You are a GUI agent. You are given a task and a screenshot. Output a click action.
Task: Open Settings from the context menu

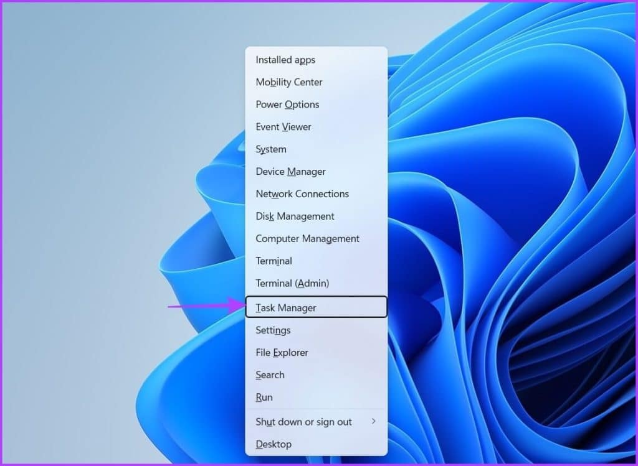tap(316, 330)
